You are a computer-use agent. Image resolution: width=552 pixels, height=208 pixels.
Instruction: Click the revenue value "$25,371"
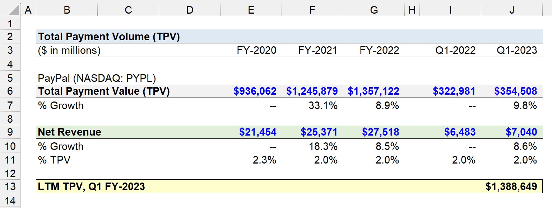pos(319,132)
